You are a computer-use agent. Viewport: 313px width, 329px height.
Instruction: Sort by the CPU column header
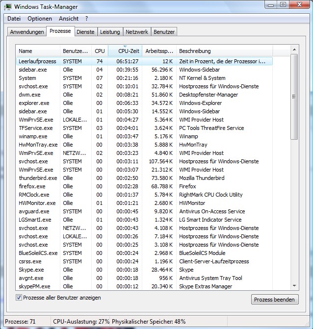coord(100,51)
